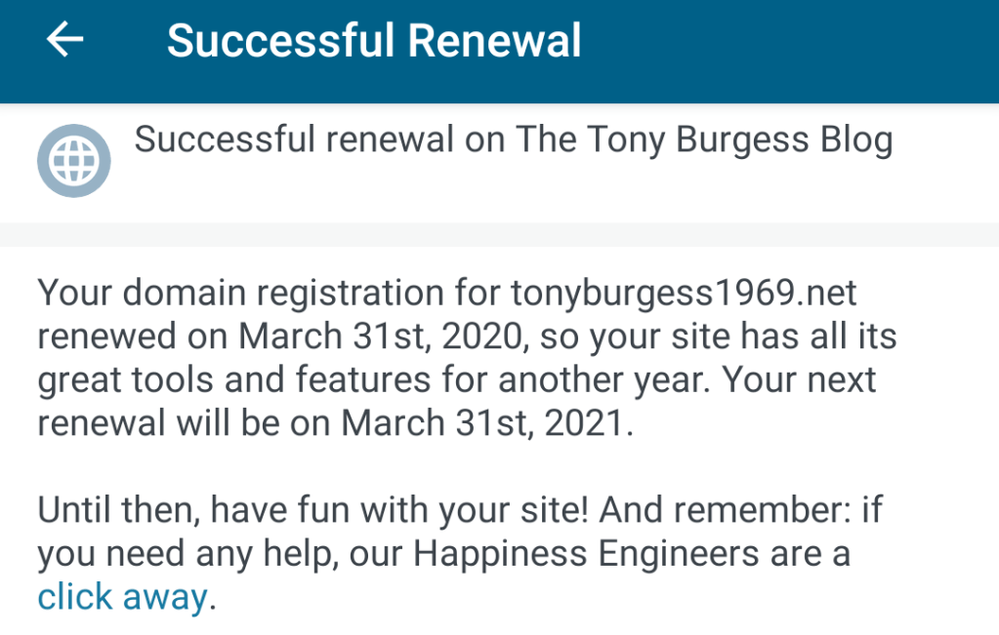The image size is (999, 635).
Task: Open the 'click away' help link
Action: (x=122, y=596)
